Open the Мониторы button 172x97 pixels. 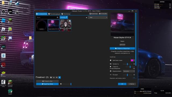coord(94,14)
